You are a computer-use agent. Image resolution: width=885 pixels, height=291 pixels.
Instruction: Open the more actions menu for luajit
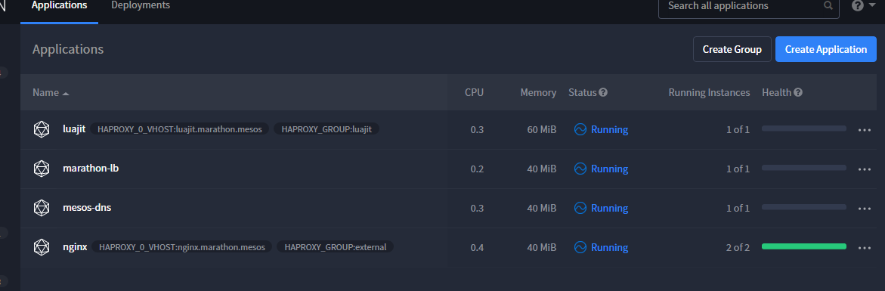coord(864,130)
